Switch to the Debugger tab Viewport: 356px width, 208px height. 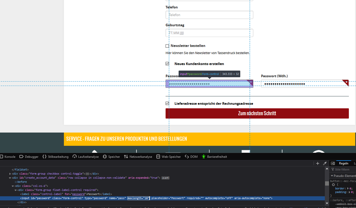pyautogui.click(x=29, y=157)
